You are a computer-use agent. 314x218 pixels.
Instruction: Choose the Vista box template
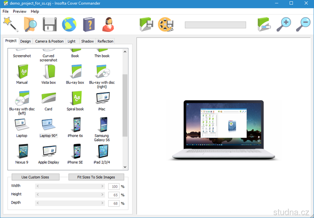point(48,74)
